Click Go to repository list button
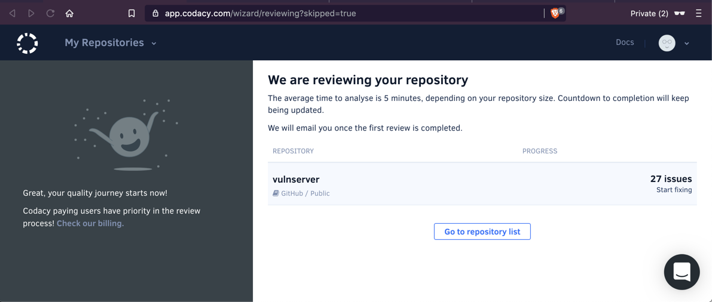The image size is (712, 302). pyautogui.click(x=482, y=232)
